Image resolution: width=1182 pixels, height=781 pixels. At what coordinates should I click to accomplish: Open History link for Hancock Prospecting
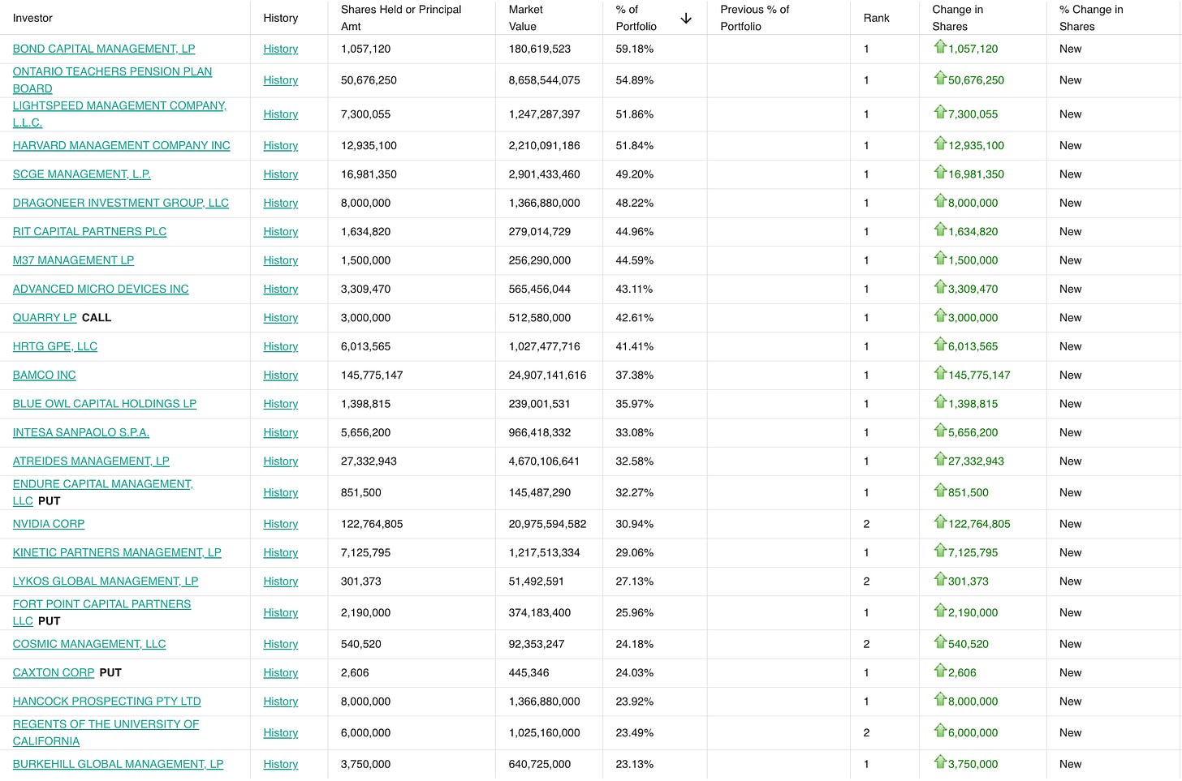[x=281, y=702]
